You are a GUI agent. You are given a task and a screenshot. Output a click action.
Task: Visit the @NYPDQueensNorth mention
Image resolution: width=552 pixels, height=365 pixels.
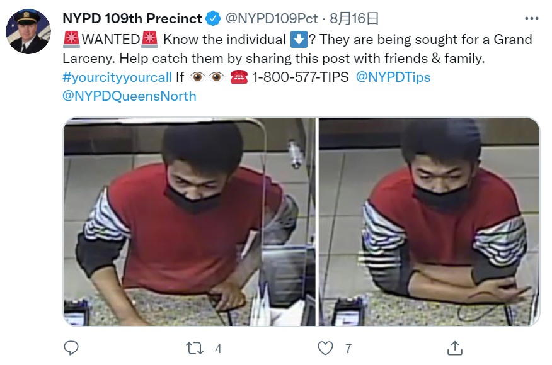(129, 96)
